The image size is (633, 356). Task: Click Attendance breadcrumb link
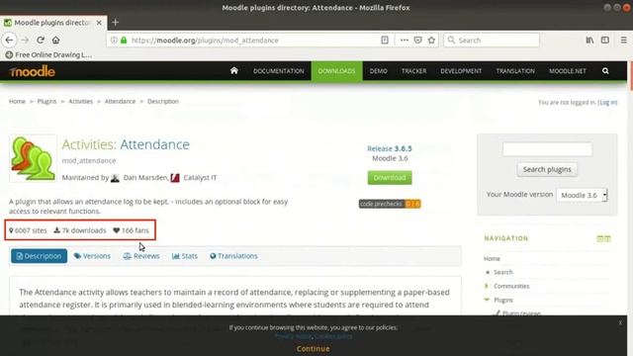point(121,101)
